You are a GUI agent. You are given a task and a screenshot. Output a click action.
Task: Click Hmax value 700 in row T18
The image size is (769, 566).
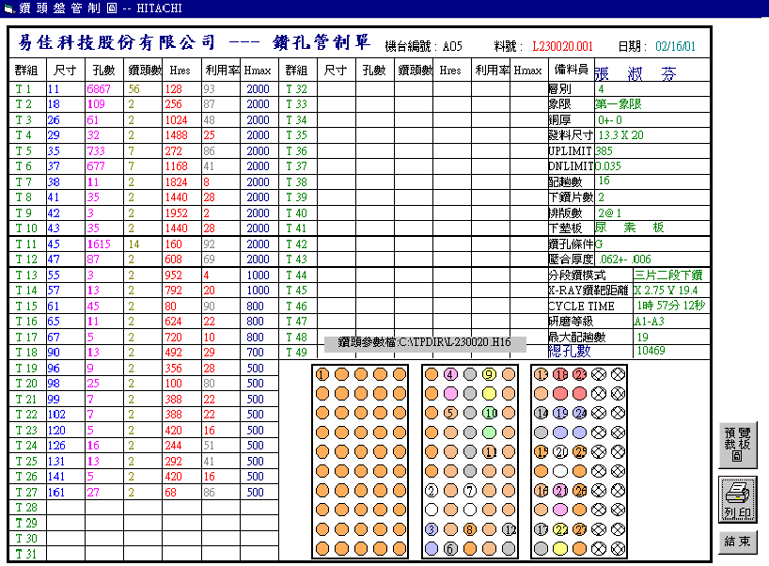tap(255, 353)
